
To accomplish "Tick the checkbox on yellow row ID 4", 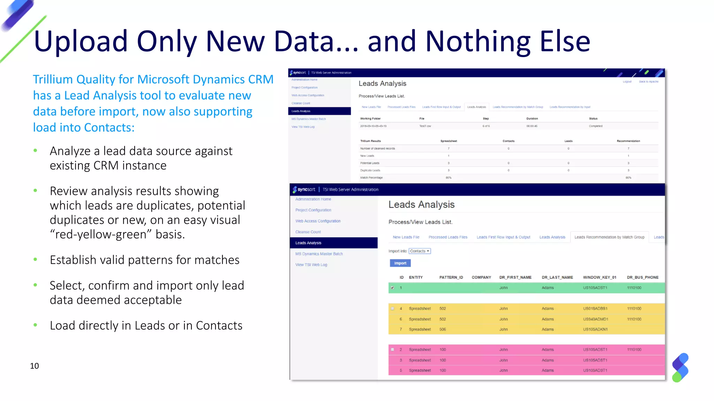I will [393, 308].
